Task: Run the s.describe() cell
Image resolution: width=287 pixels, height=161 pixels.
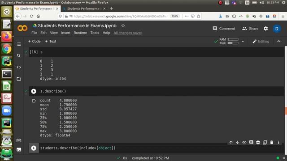Action: click(x=34, y=91)
